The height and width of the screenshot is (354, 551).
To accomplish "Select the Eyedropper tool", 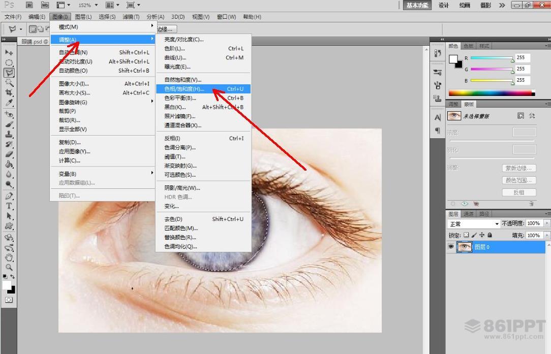I will pos(9,103).
